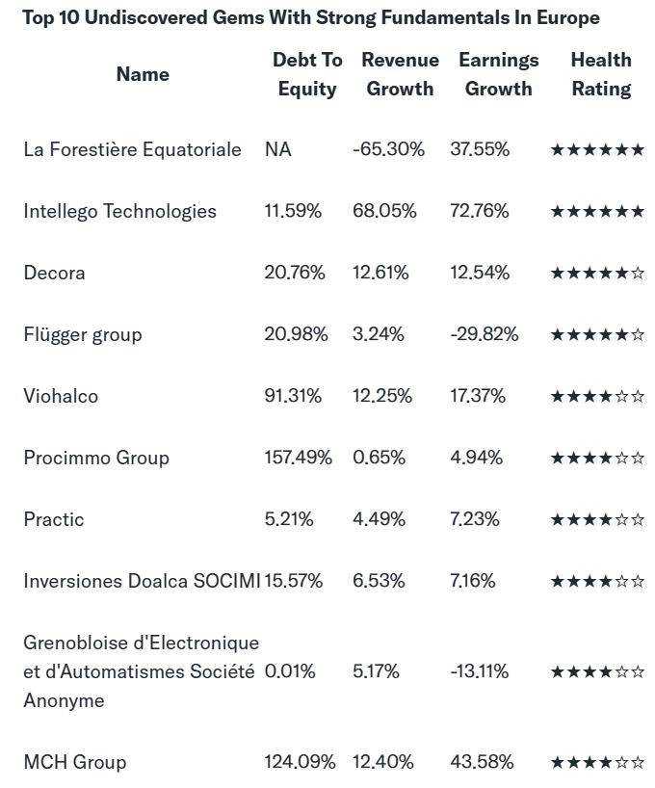The width and height of the screenshot is (655, 788).
Task: Open the Inversiones Doalca SOCIMI entry
Action: (x=142, y=581)
